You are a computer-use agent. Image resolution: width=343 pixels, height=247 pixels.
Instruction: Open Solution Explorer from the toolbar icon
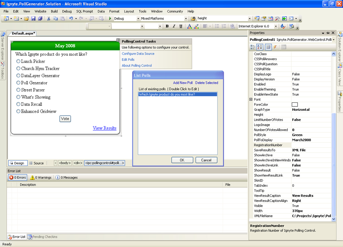coord(257,18)
